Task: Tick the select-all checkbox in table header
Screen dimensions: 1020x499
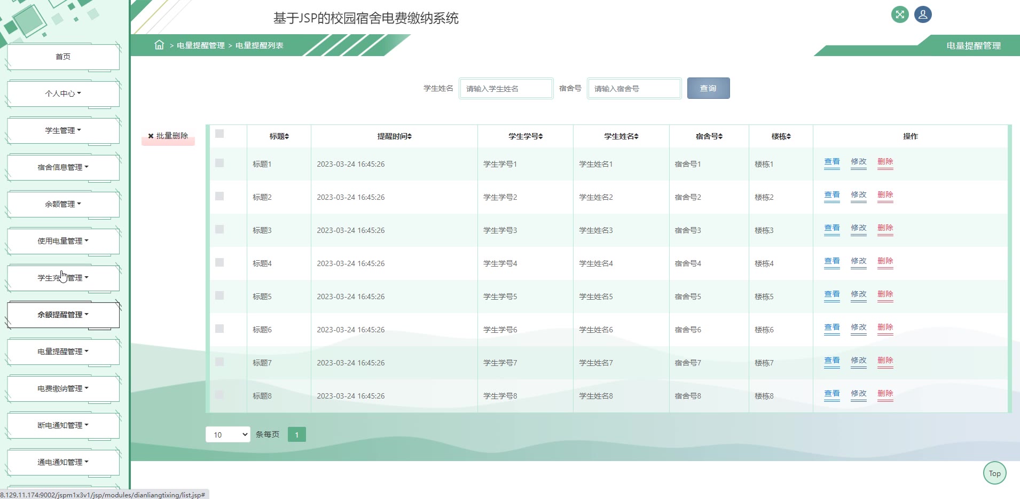Action: pyautogui.click(x=219, y=134)
